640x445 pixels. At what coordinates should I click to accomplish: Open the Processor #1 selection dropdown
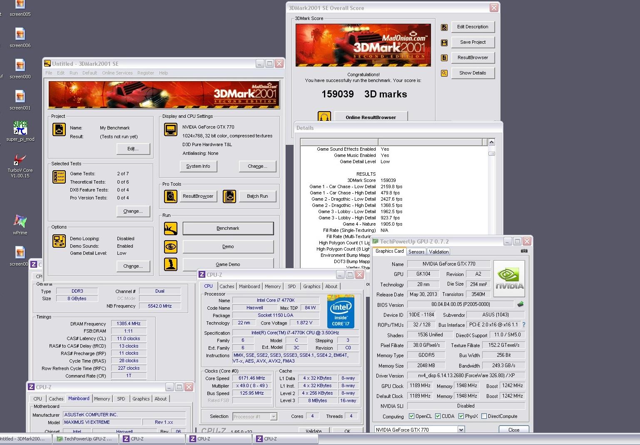[274, 416]
